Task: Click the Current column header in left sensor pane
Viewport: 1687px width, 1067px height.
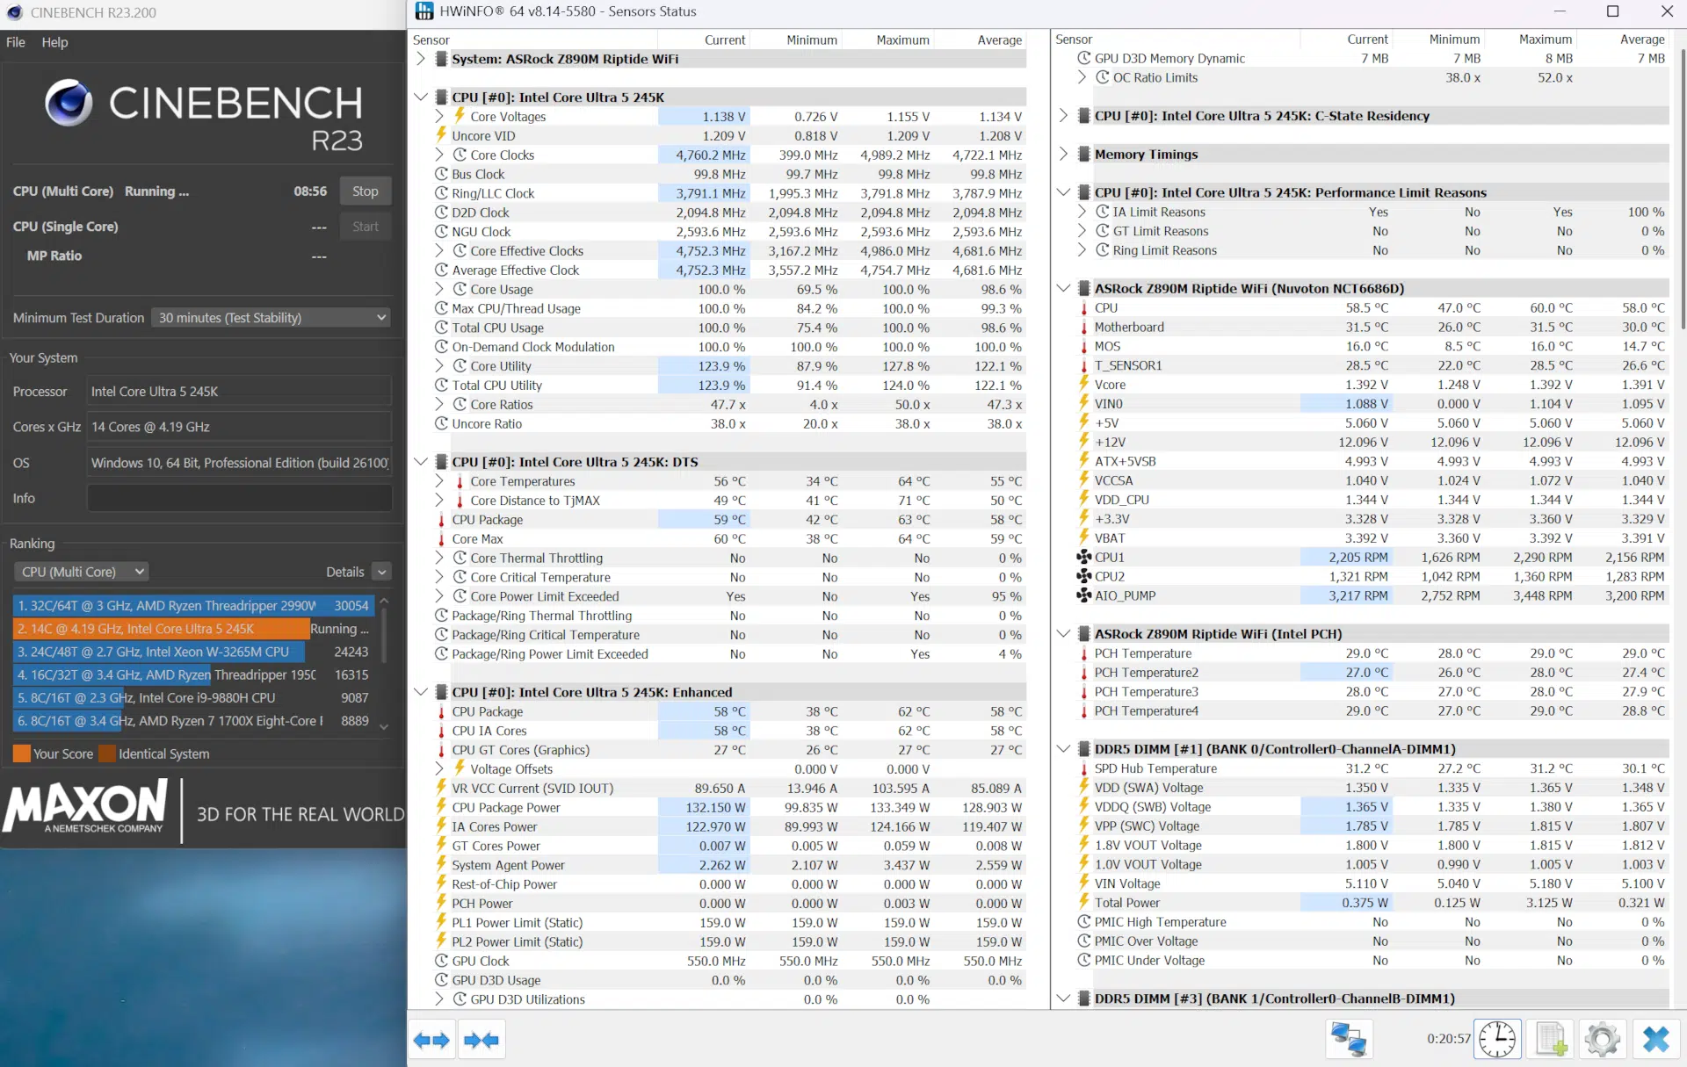Action: pyautogui.click(x=703, y=40)
